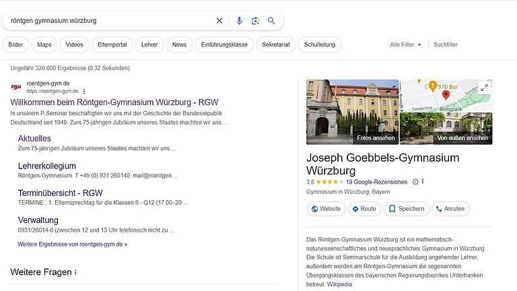Switch to the Maps results
This screenshot has width=517, height=291.
coord(44,44)
